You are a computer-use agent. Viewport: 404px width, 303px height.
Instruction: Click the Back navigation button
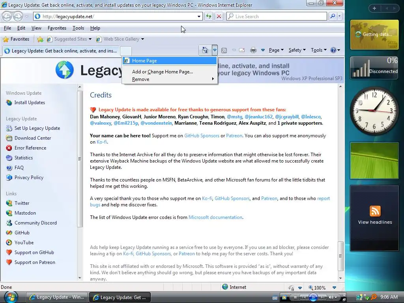7,17
